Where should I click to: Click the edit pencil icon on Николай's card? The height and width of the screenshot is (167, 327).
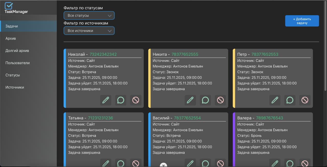click(x=106, y=100)
